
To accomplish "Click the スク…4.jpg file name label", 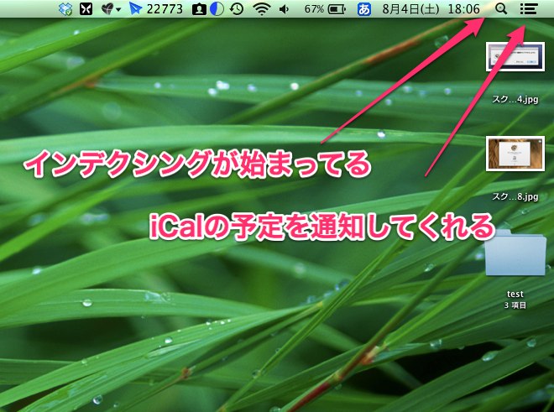I will pyautogui.click(x=515, y=100).
